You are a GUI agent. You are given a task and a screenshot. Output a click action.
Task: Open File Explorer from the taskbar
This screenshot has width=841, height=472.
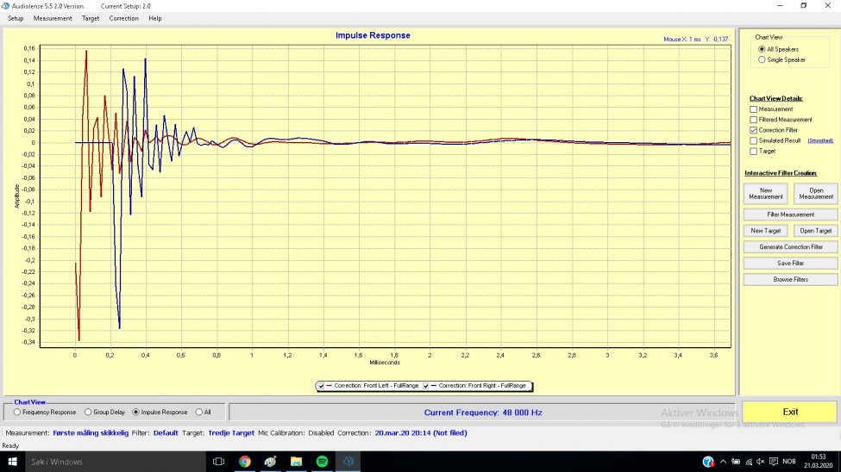[x=296, y=462]
